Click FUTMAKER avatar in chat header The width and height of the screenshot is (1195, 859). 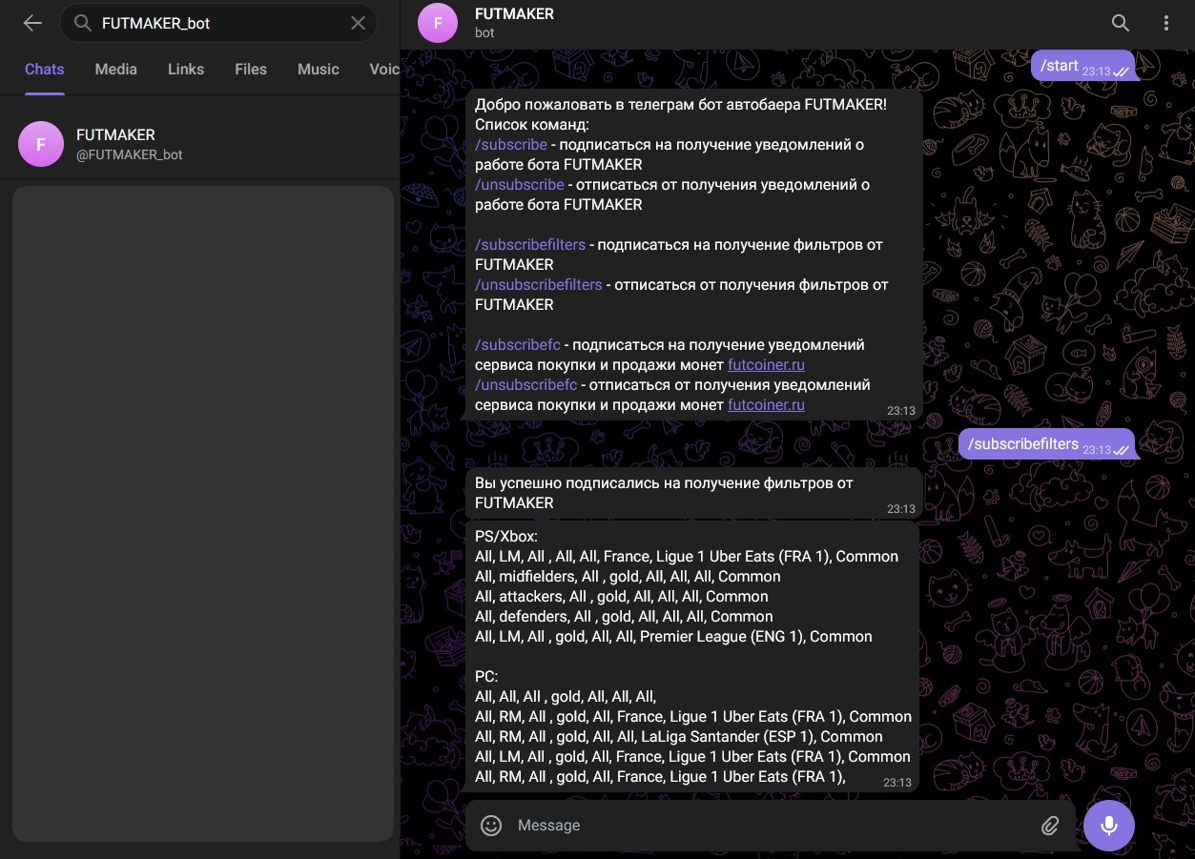pos(438,23)
